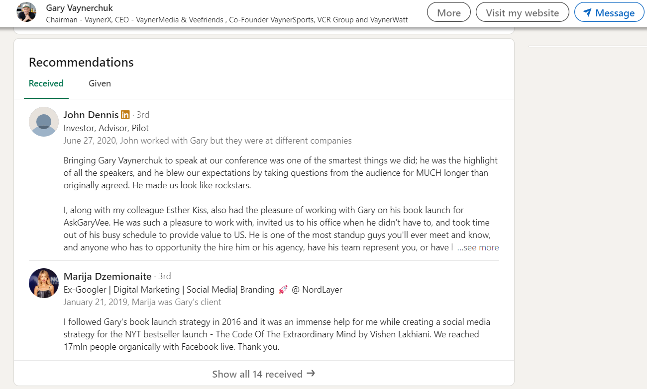The width and height of the screenshot is (647, 389).
Task: Switch to the Given recommendations tab
Action: coord(100,83)
